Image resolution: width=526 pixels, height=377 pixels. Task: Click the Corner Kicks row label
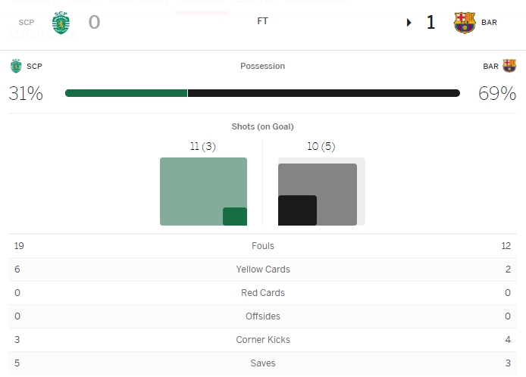coord(263,340)
